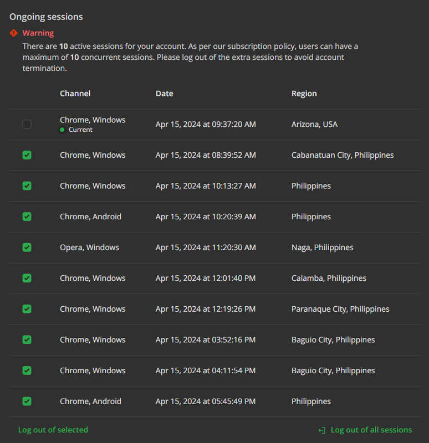Click date Apr 15, 2024 at 10:13:27 AM

[206, 186]
